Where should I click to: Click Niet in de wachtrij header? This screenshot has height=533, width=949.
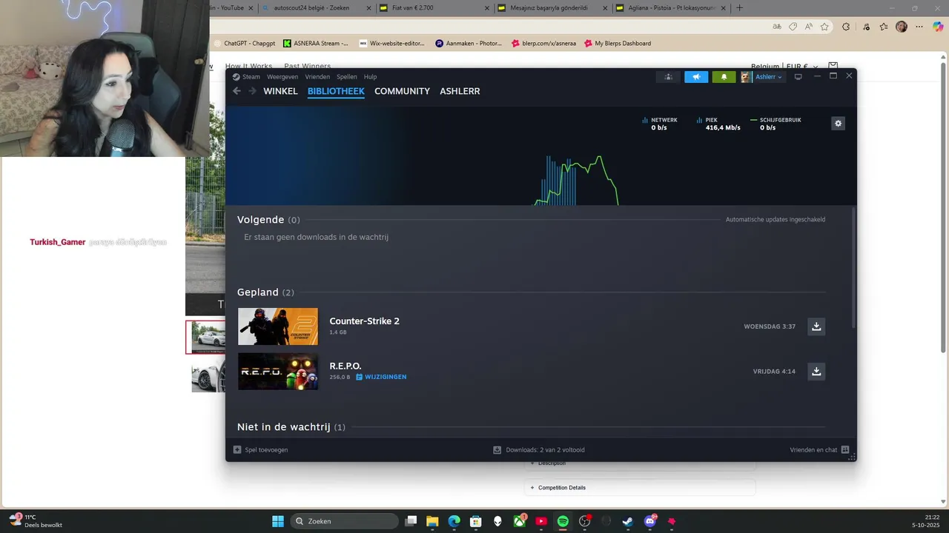click(x=291, y=427)
